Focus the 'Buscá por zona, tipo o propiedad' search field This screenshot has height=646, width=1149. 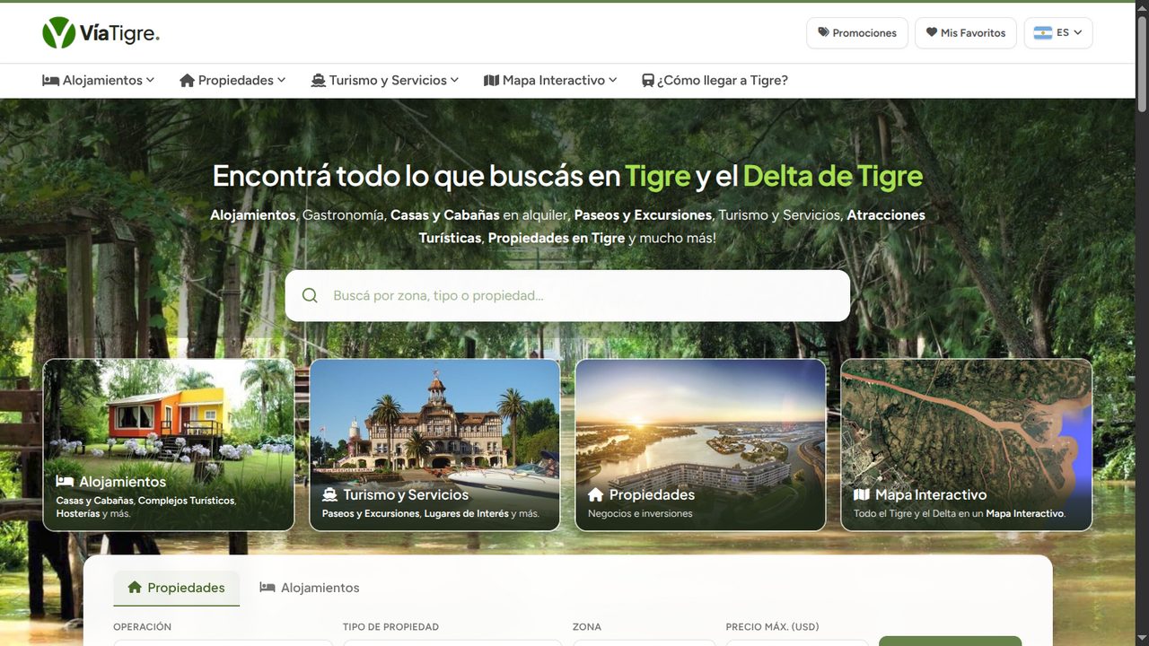pyautogui.click(x=567, y=295)
